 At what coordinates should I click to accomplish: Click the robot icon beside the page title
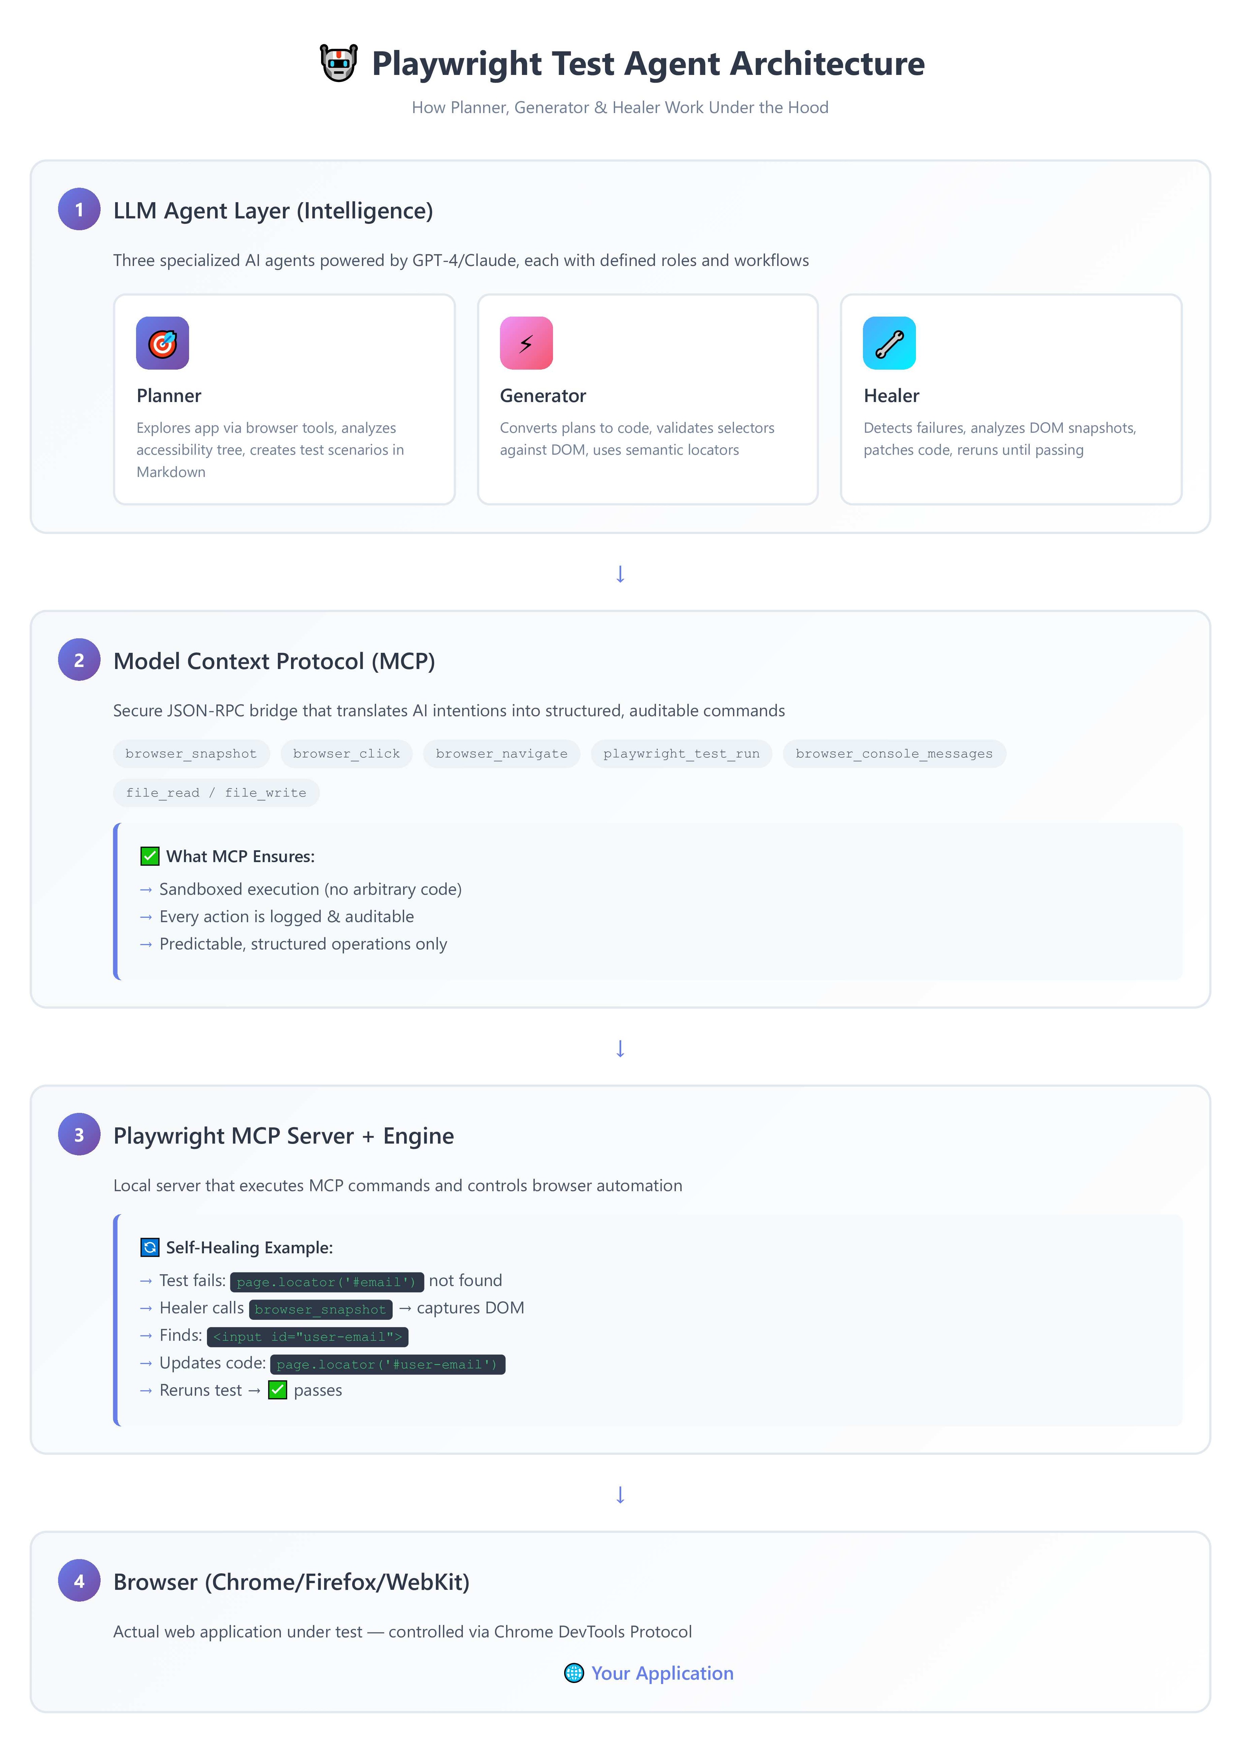tap(338, 63)
